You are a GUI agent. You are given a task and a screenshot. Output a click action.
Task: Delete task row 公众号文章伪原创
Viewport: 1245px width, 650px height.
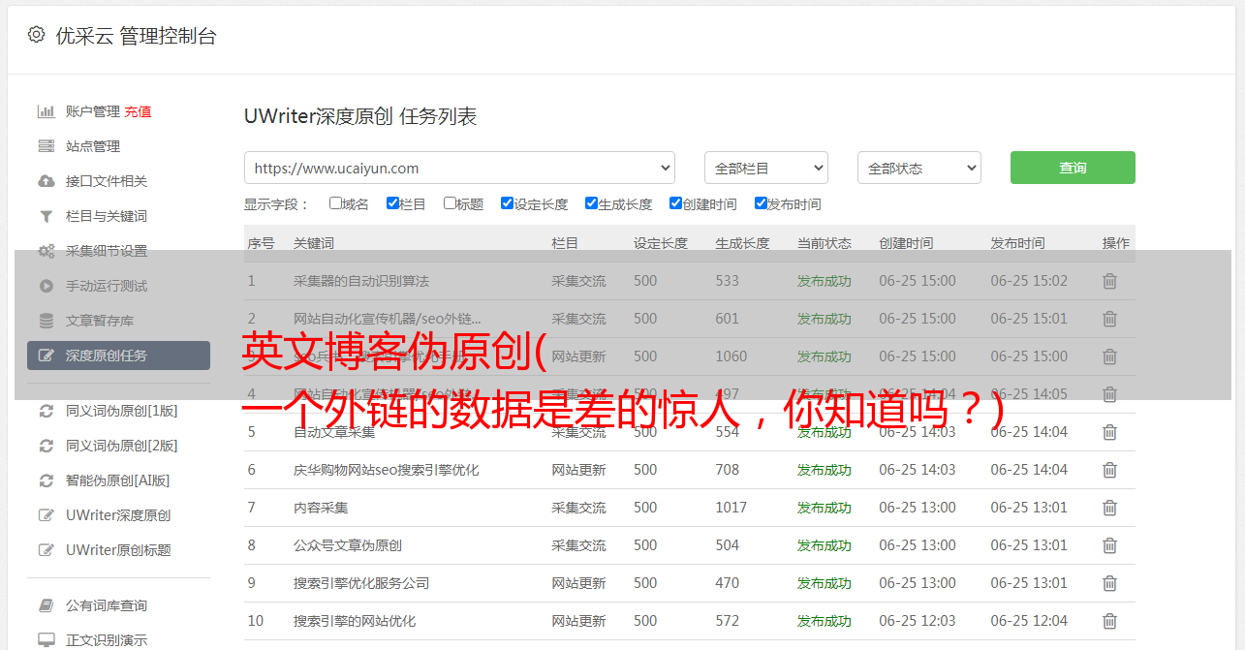(1109, 545)
